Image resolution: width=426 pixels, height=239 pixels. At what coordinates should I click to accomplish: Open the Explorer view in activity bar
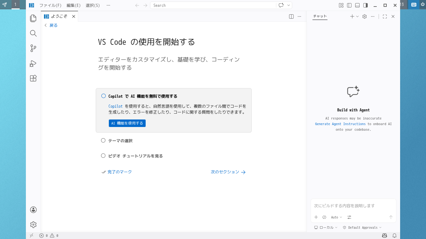click(x=33, y=18)
